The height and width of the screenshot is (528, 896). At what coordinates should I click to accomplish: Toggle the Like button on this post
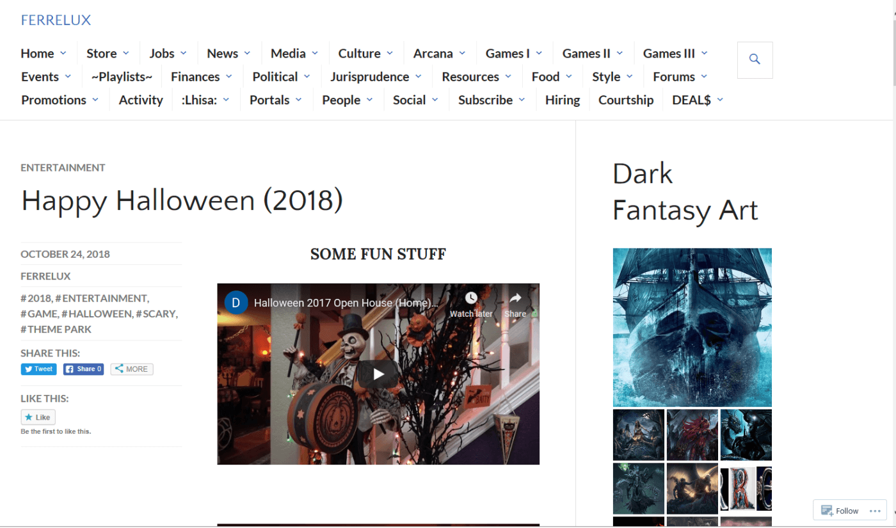pyautogui.click(x=38, y=417)
